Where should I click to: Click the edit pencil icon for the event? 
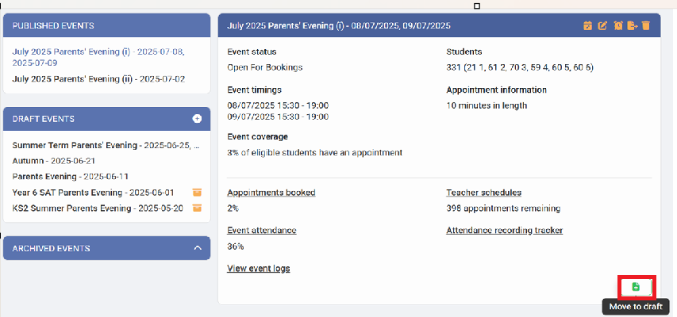tap(602, 25)
